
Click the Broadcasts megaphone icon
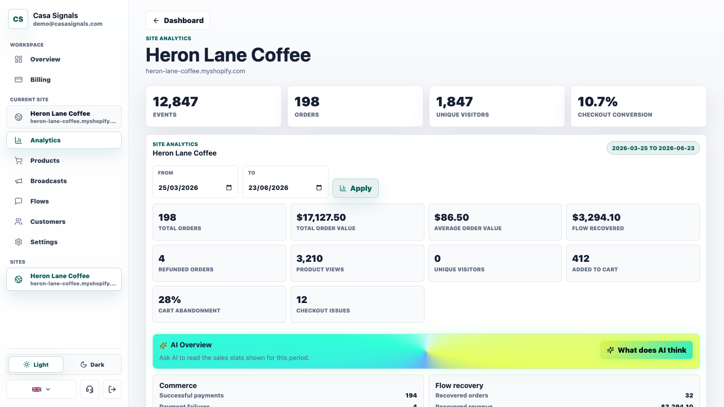point(19,181)
